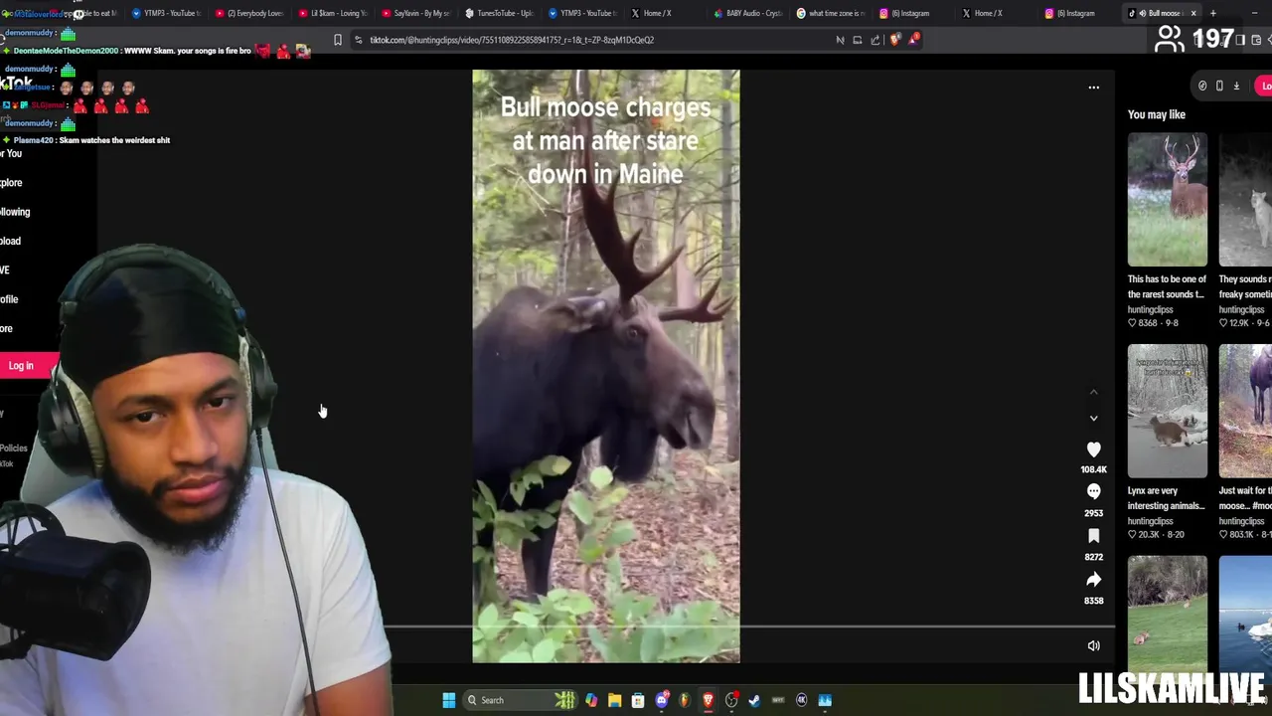Click the 'This has to be one of the rarest sounds' title
The width and height of the screenshot is (1272, 716).
tap(1167, 286)
